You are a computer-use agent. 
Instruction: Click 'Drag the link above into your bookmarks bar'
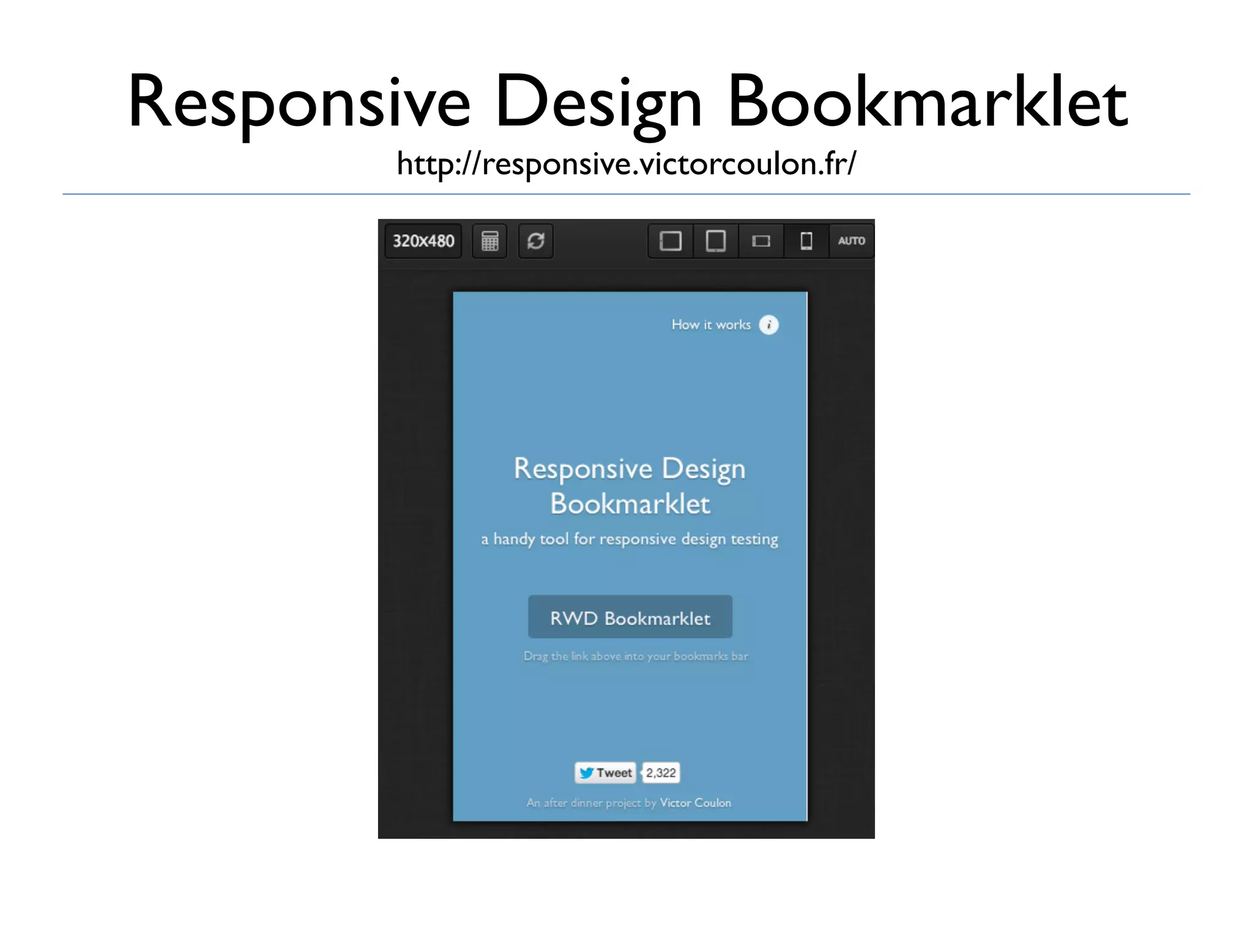636,656
